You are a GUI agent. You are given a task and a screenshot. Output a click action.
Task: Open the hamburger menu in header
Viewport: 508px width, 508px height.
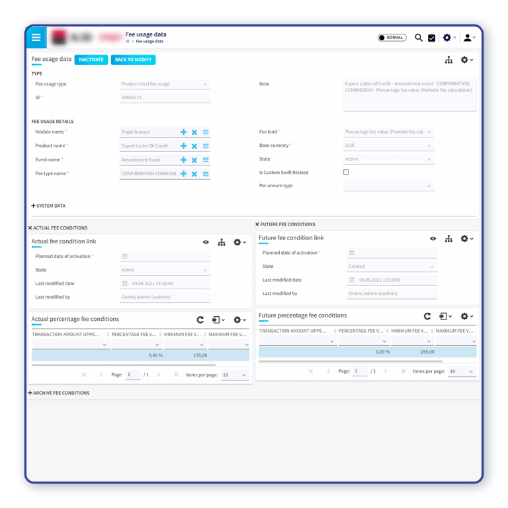click(36, 38)
